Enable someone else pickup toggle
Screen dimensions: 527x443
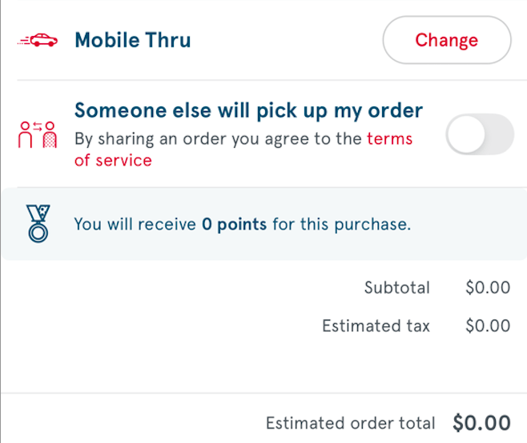pos(479,134)
